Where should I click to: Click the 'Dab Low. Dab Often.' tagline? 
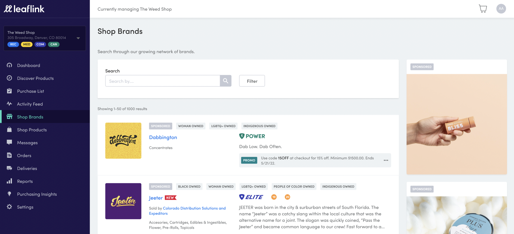260,146
